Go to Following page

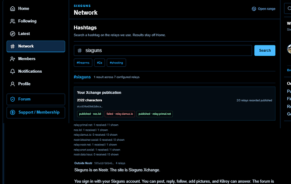coord(35,21)
